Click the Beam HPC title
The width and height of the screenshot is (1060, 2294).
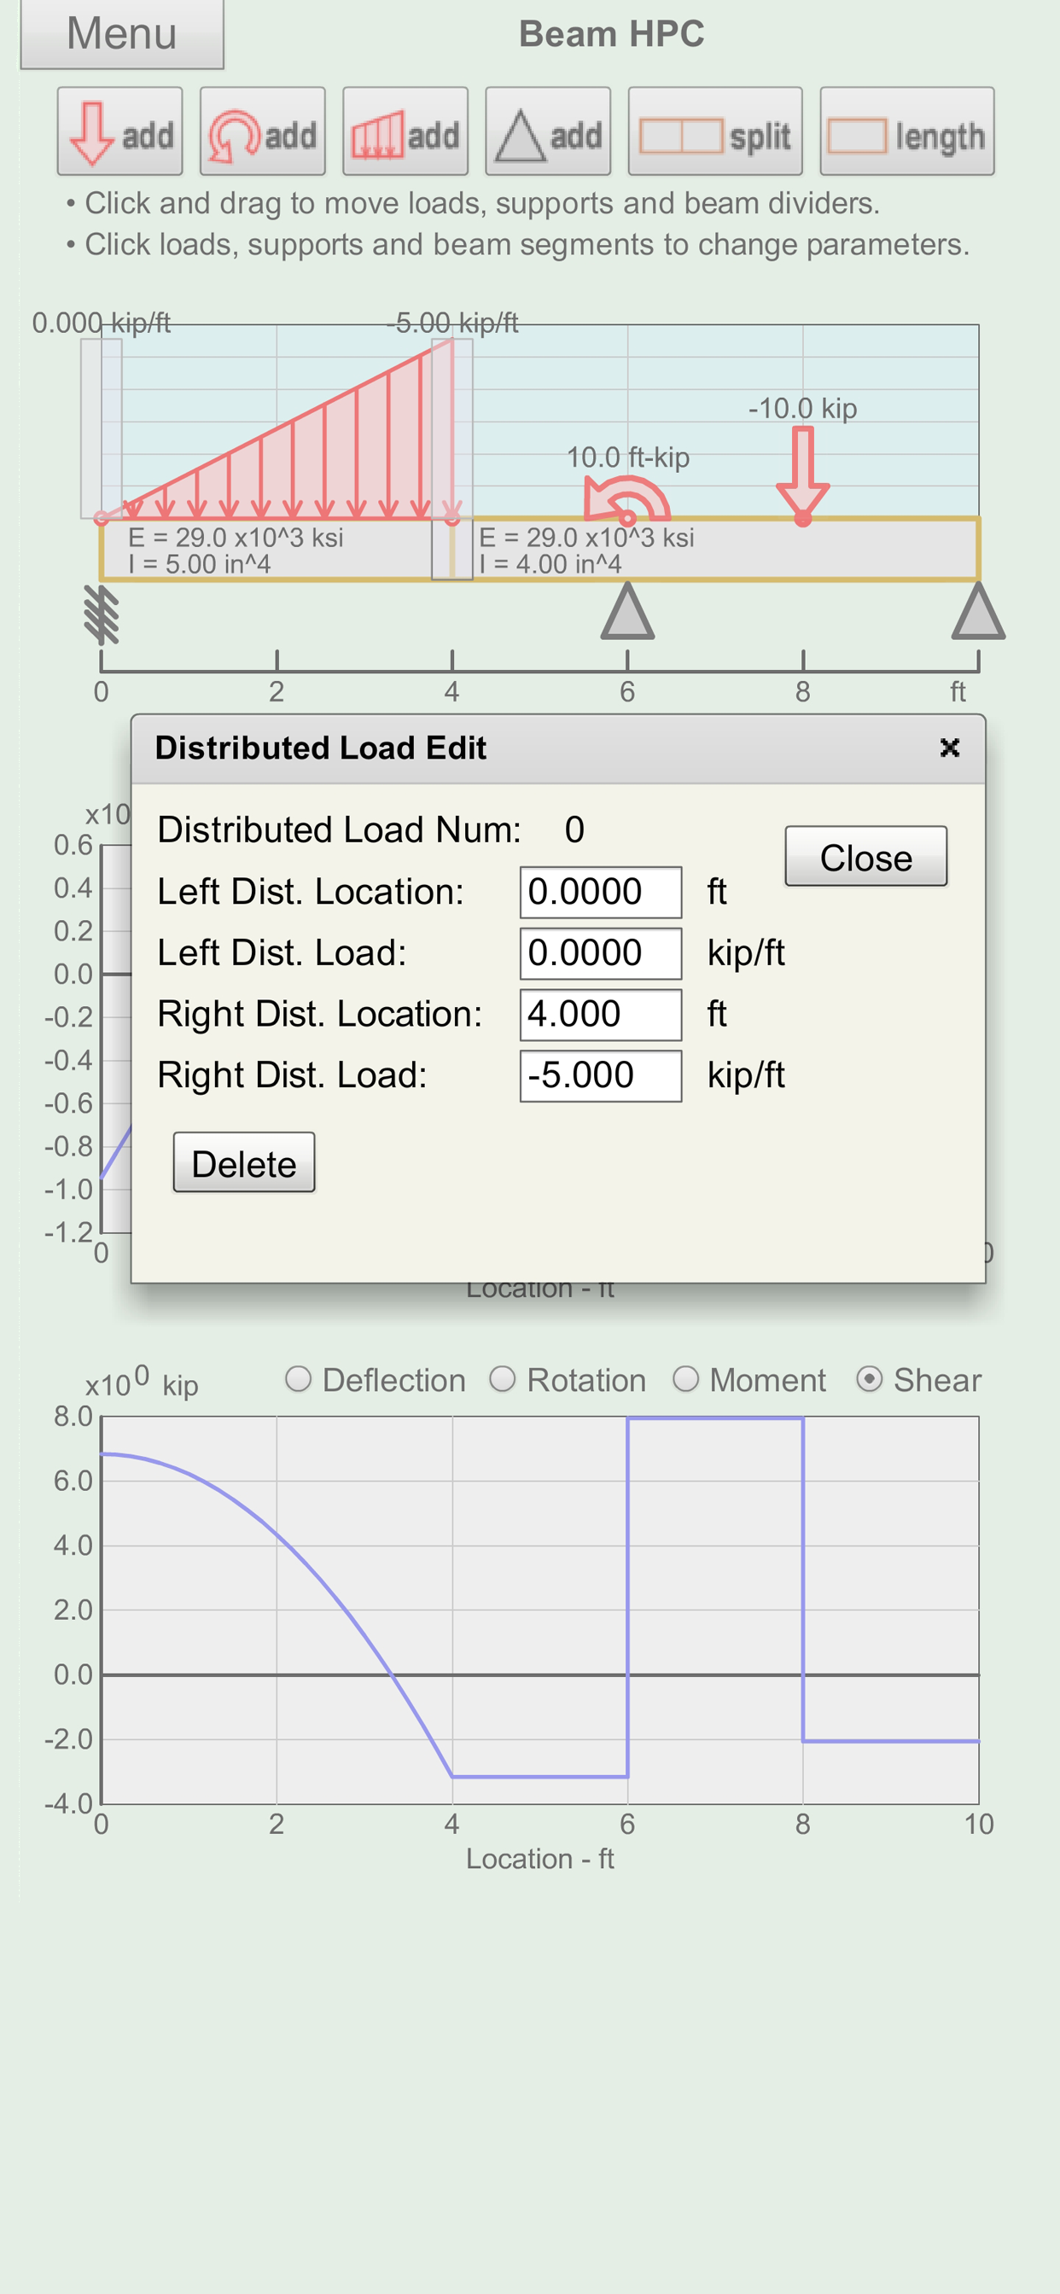tap(612, 34)
